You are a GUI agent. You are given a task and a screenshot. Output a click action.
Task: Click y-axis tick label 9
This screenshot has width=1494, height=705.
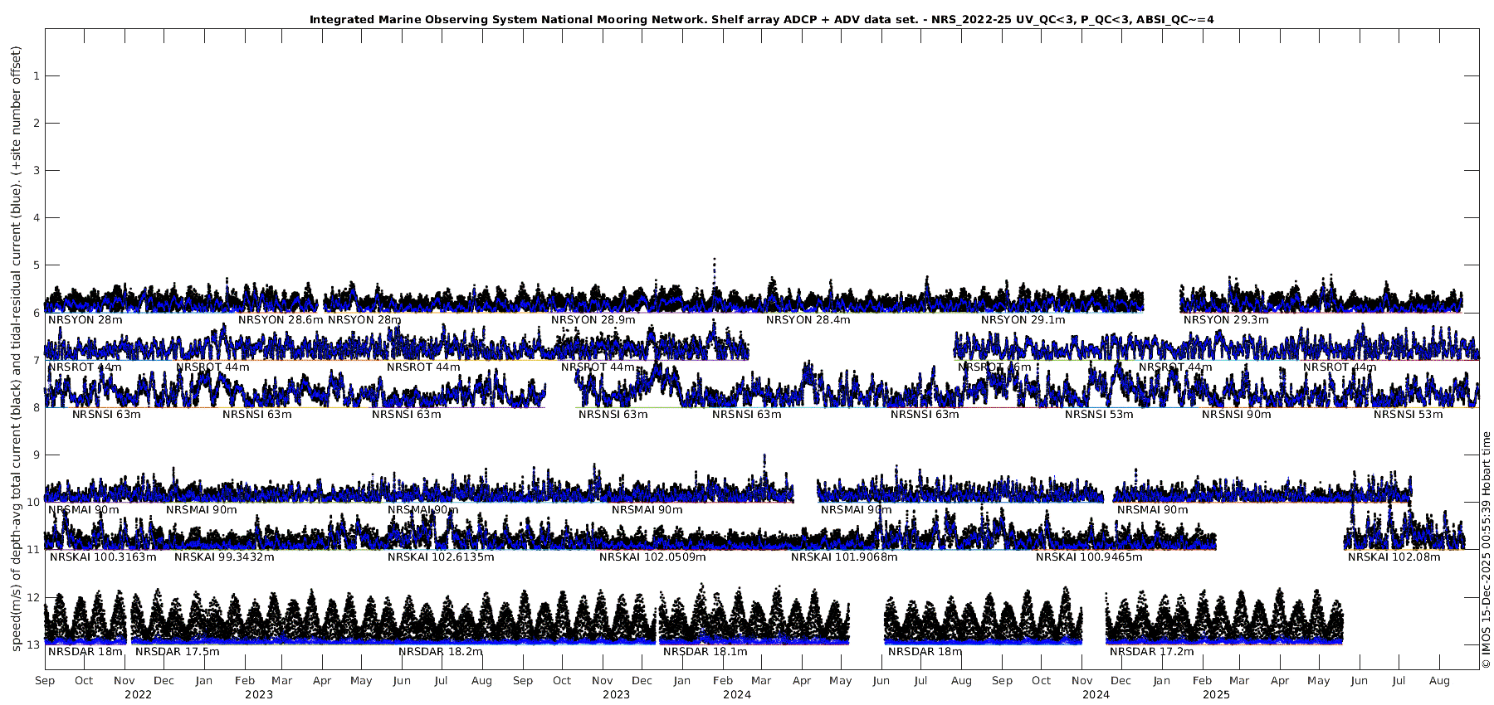coord(36,455)
